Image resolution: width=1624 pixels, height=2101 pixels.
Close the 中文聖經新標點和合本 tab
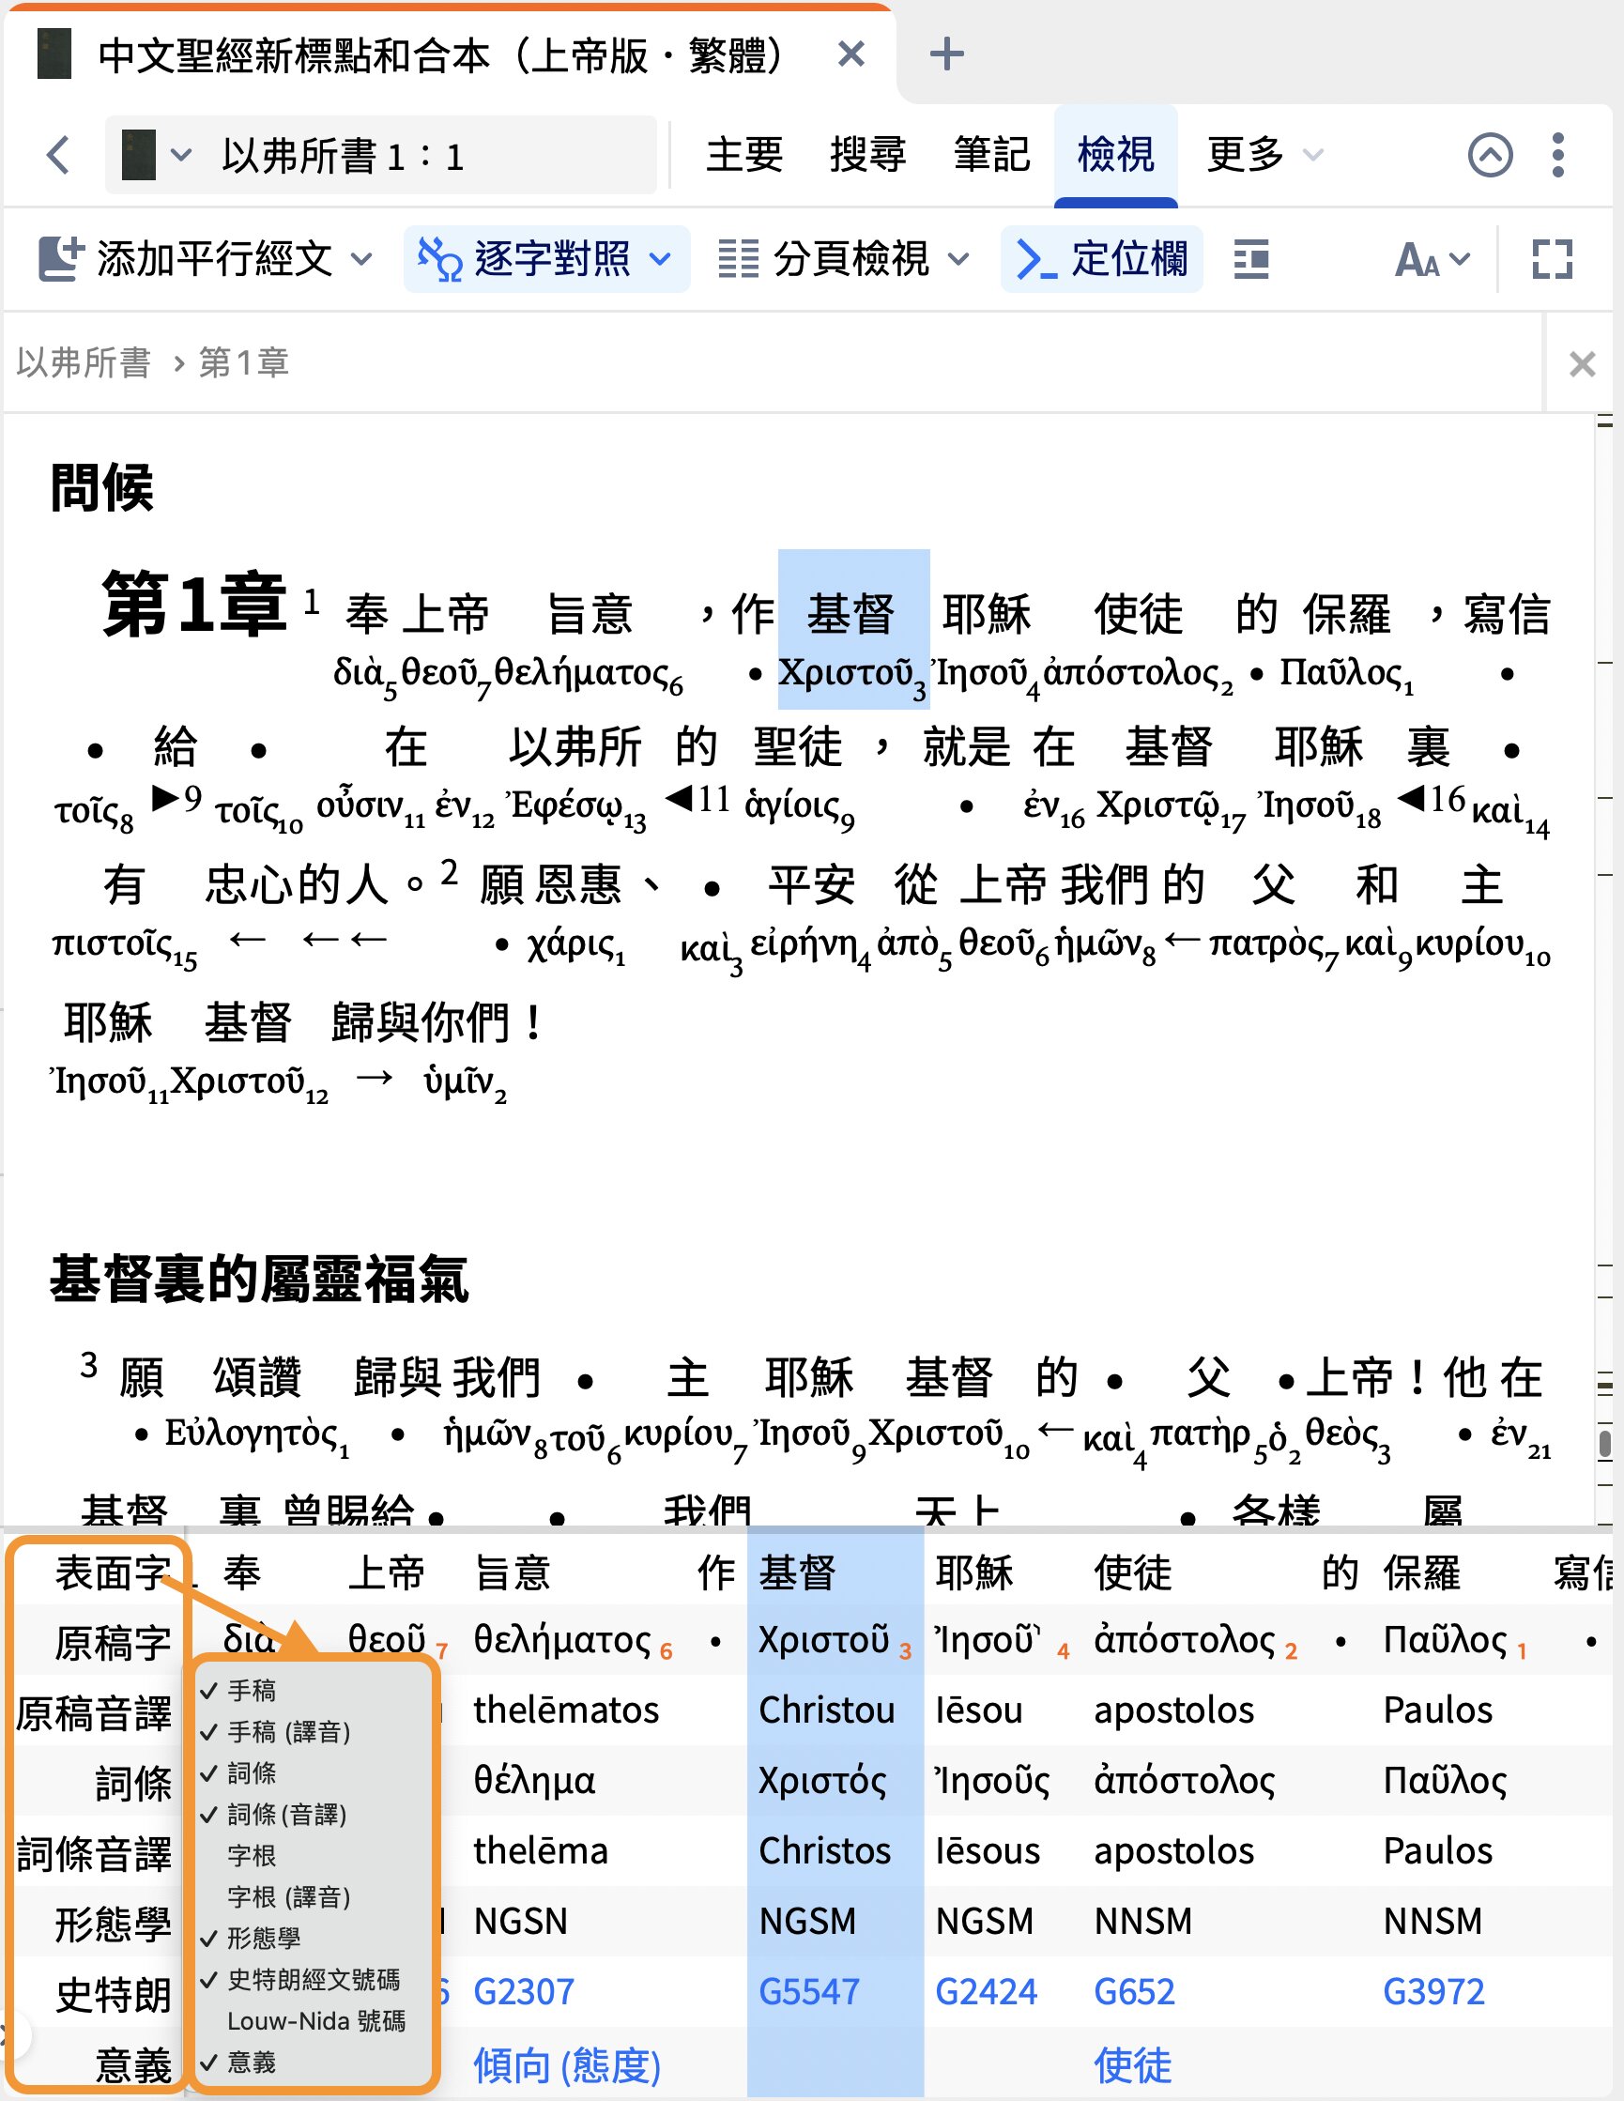coord(850,54)
